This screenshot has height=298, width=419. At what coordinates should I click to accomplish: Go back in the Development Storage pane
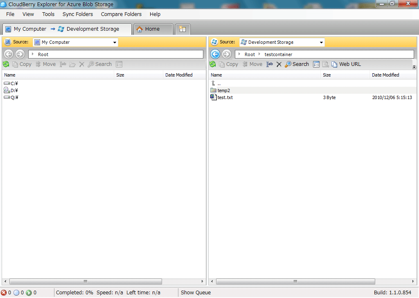(x=215, y=54)
